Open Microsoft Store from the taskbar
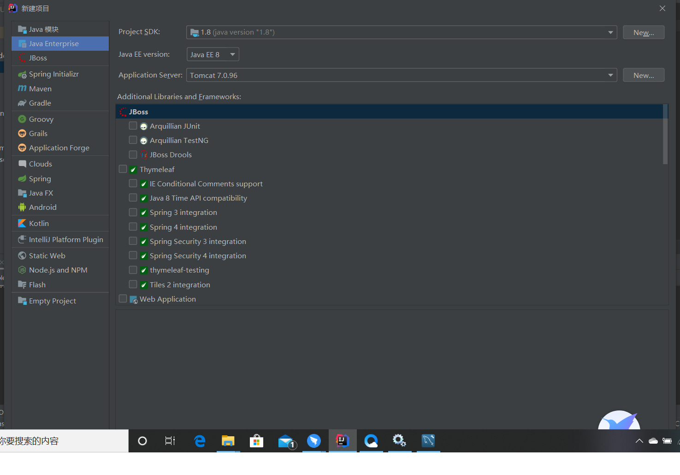The image size is (680, 475). click(x=256, y=441)
